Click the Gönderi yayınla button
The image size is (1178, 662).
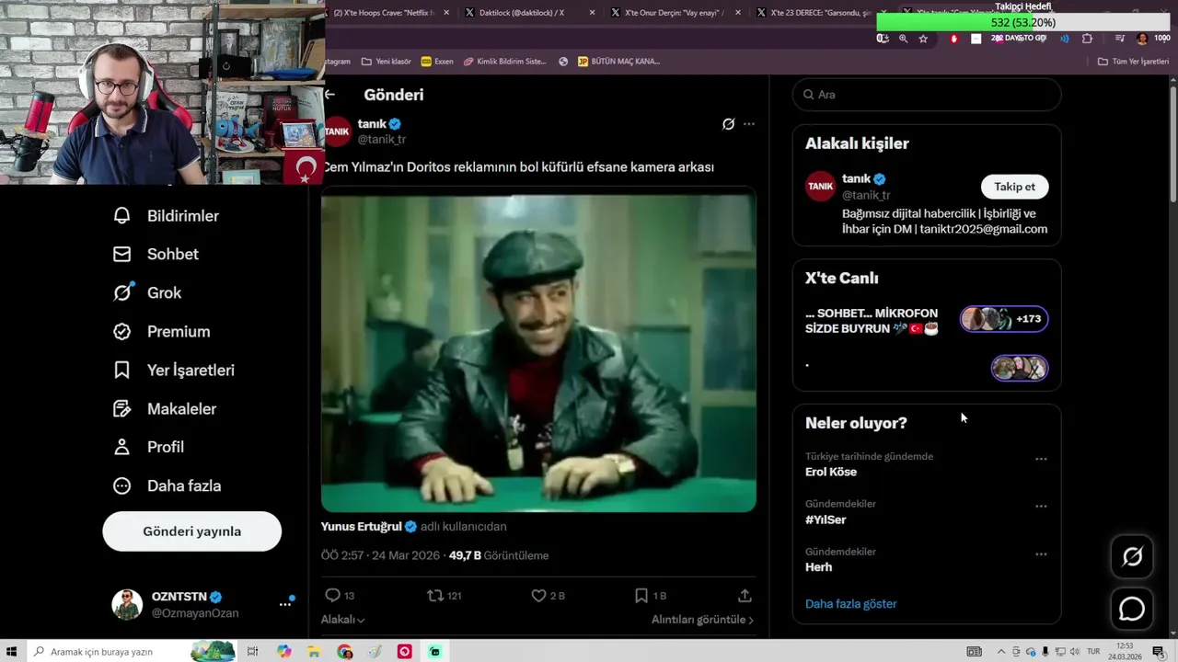pyautogui.click(x=191, y=531)
